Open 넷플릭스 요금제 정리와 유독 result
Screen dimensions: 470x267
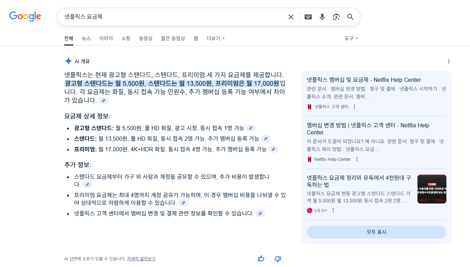pos(359,181)
